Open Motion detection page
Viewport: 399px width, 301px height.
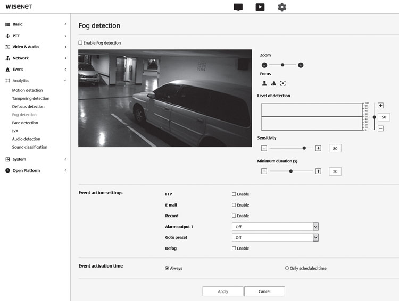28,90
